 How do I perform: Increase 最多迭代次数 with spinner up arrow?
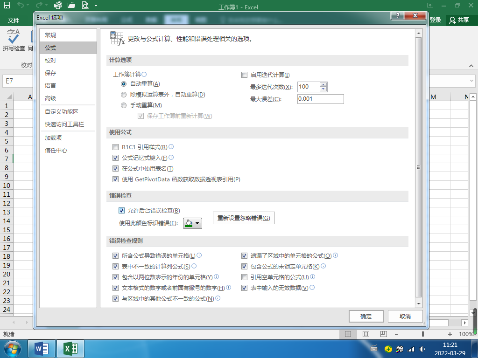(323, 85)
